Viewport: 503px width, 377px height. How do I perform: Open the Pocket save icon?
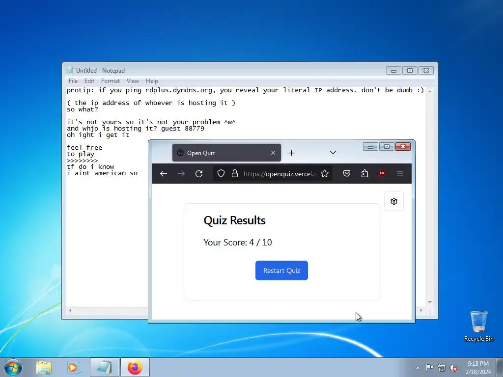point(347,173)
